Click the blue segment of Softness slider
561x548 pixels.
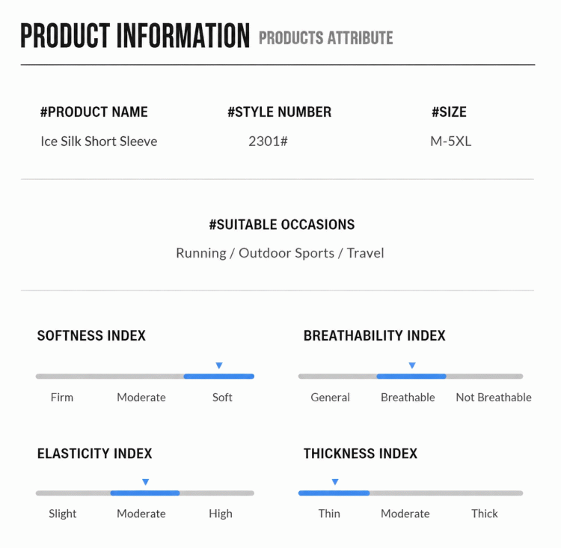coord(219,377)
